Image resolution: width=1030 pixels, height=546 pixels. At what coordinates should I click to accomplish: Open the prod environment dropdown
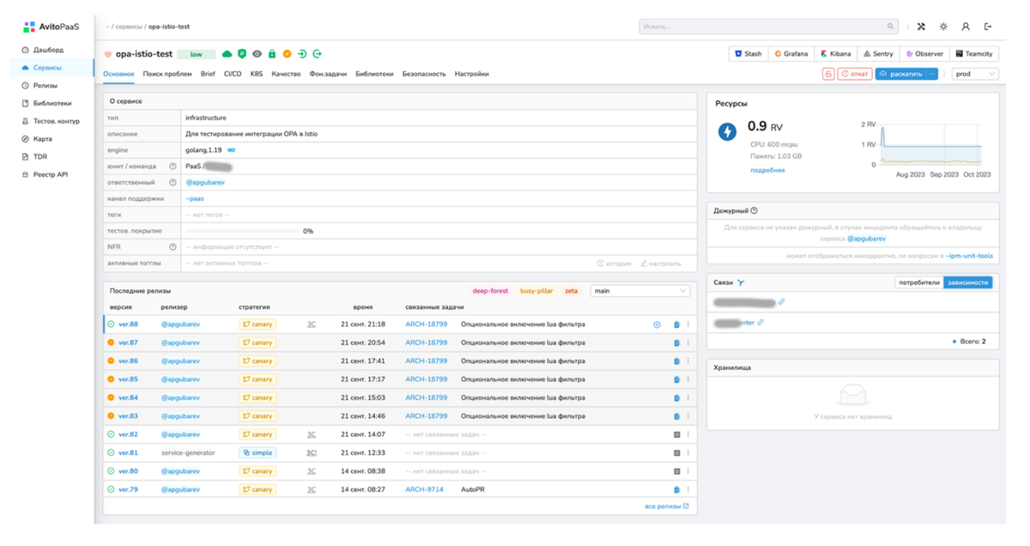(976, 74)
